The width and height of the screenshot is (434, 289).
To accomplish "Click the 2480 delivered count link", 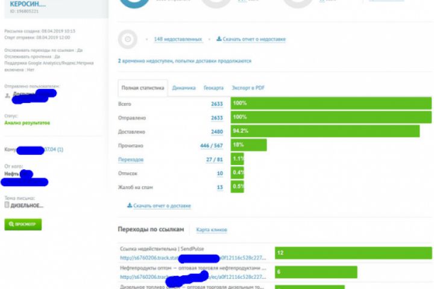I will point(217,132).
